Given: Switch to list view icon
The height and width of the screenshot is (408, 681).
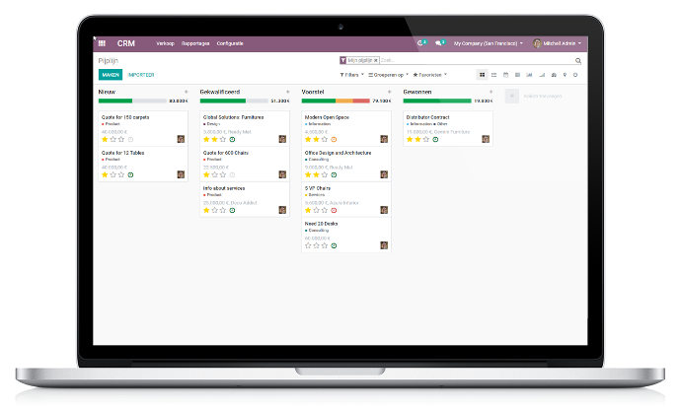Looking at the screenshot, I should 493,74.
